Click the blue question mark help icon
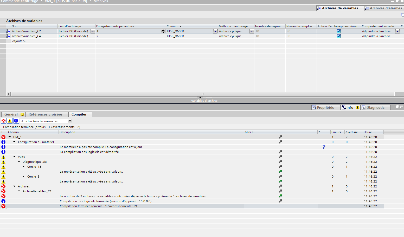The image size is (404, 237). point(324,147)
